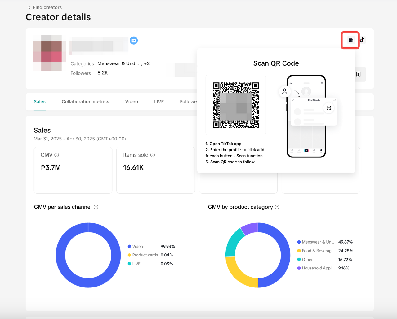The height and width of the screenshot is (319, 397).
Task: Click the QR code image
Action: tap(236, 105)
